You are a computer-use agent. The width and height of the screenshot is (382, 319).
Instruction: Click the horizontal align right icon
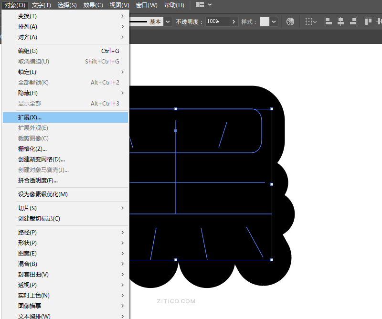(x=353, y=21)
